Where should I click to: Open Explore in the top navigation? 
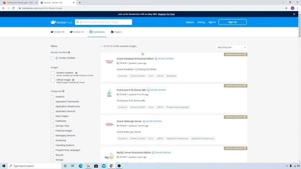tap(190, 22)
